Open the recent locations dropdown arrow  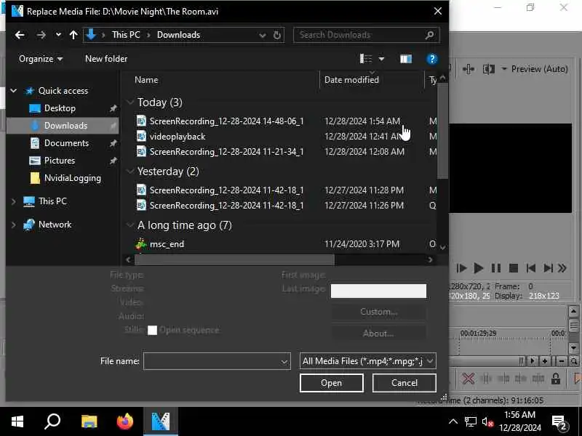click(x=58, y=35)
